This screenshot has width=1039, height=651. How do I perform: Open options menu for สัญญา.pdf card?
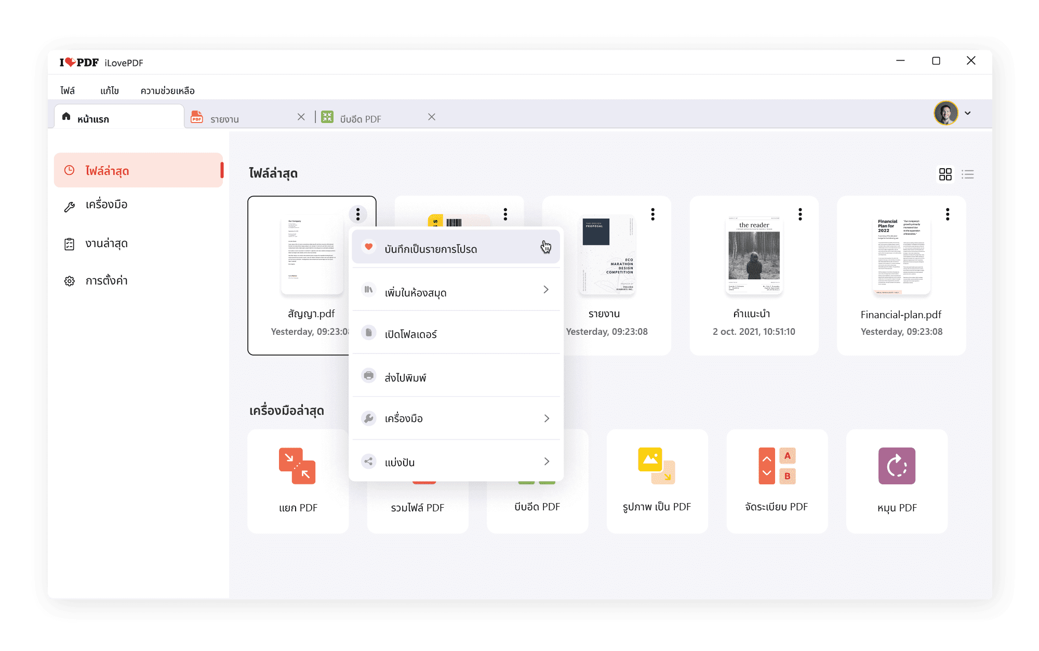pos(358,214)
